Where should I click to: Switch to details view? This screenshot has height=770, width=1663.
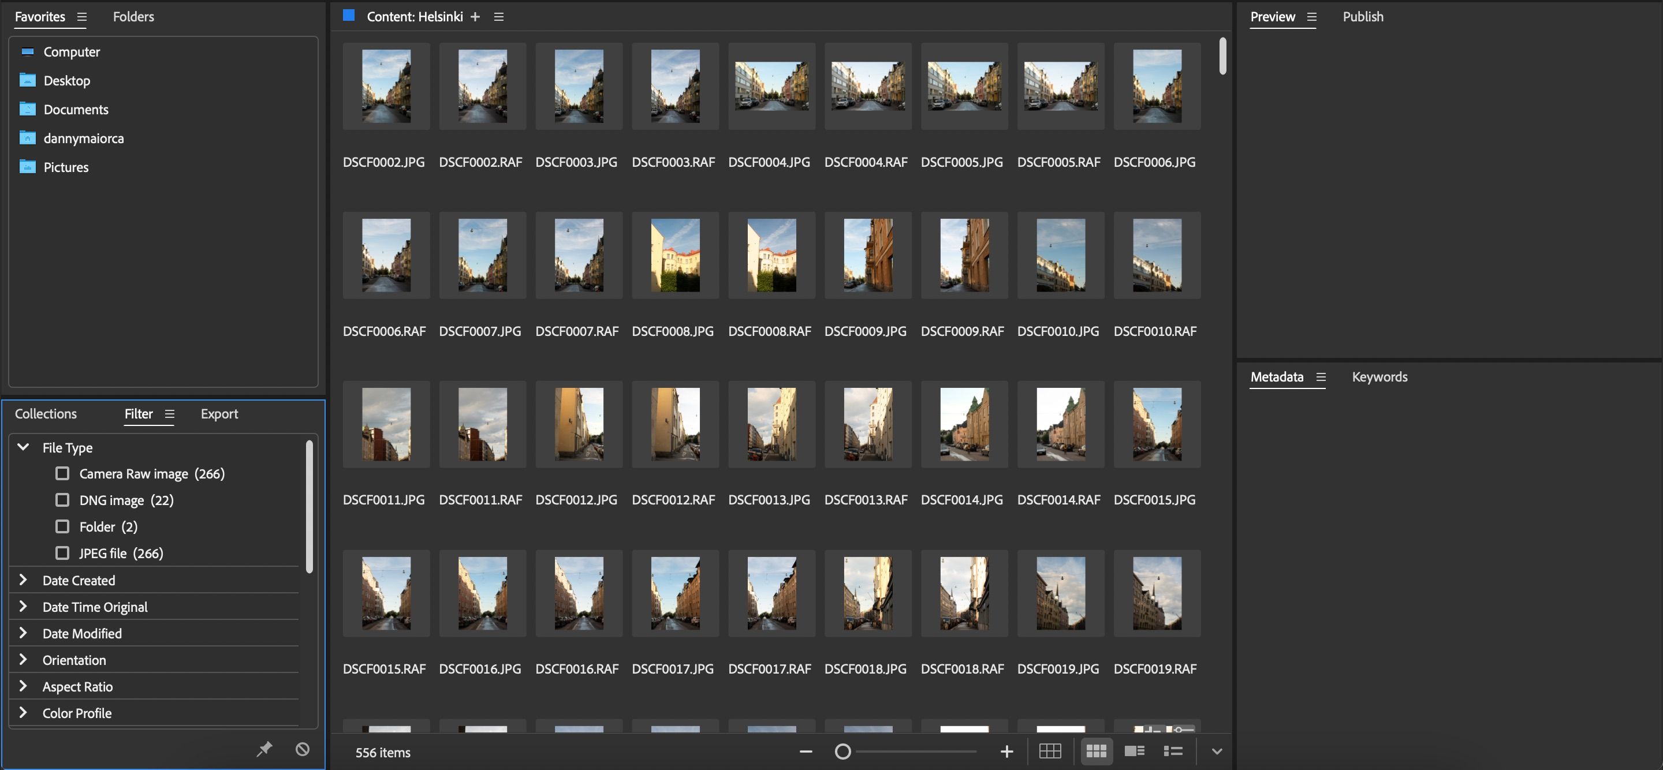pos(1134,750)
